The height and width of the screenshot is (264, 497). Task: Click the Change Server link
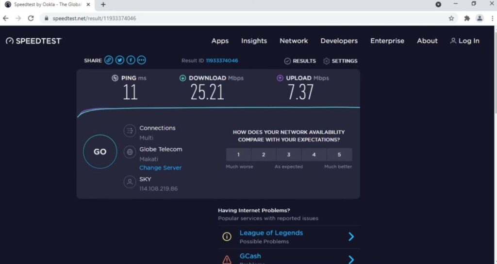tap(160, 168)
